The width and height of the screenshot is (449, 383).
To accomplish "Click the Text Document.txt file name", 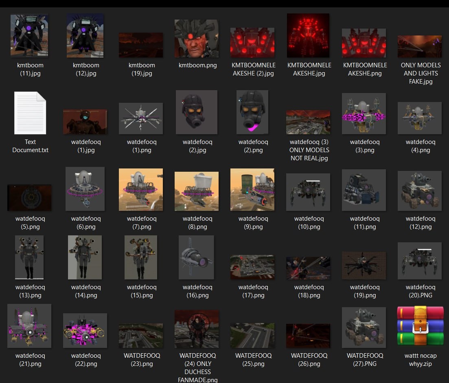I will click(x=30, y=146).
